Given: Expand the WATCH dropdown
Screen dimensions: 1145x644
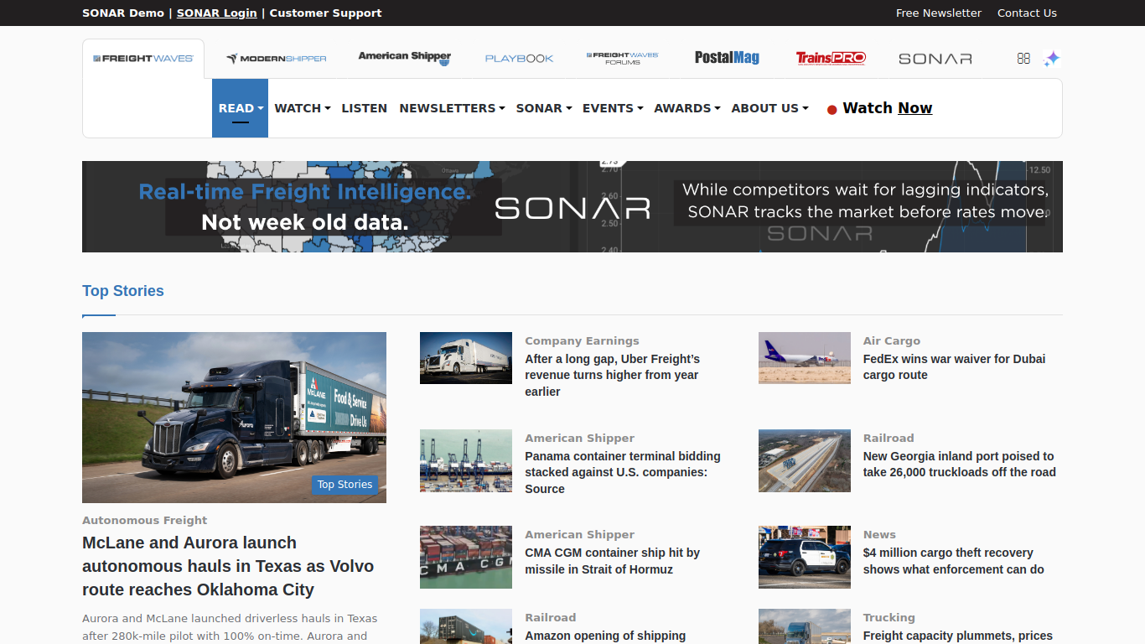Looking at the screenshot, I should coord(303,108).
